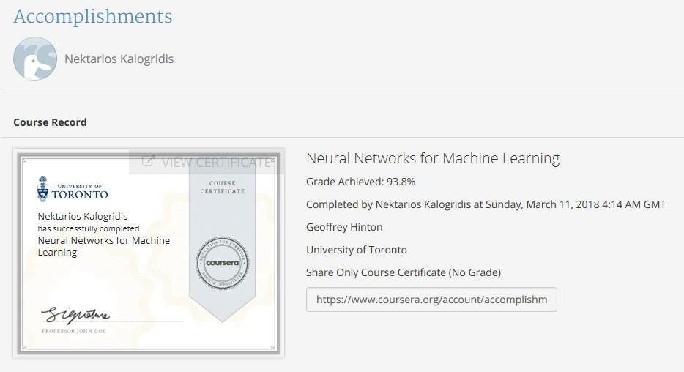
Task: Open the View Certificate button
Action: click(x=207, y=162)
